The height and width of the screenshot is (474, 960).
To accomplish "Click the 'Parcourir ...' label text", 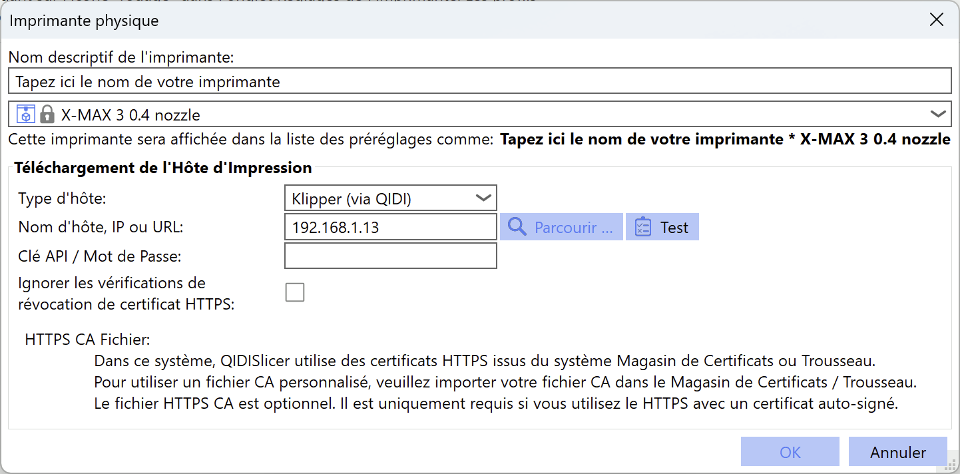I will 574,228.
